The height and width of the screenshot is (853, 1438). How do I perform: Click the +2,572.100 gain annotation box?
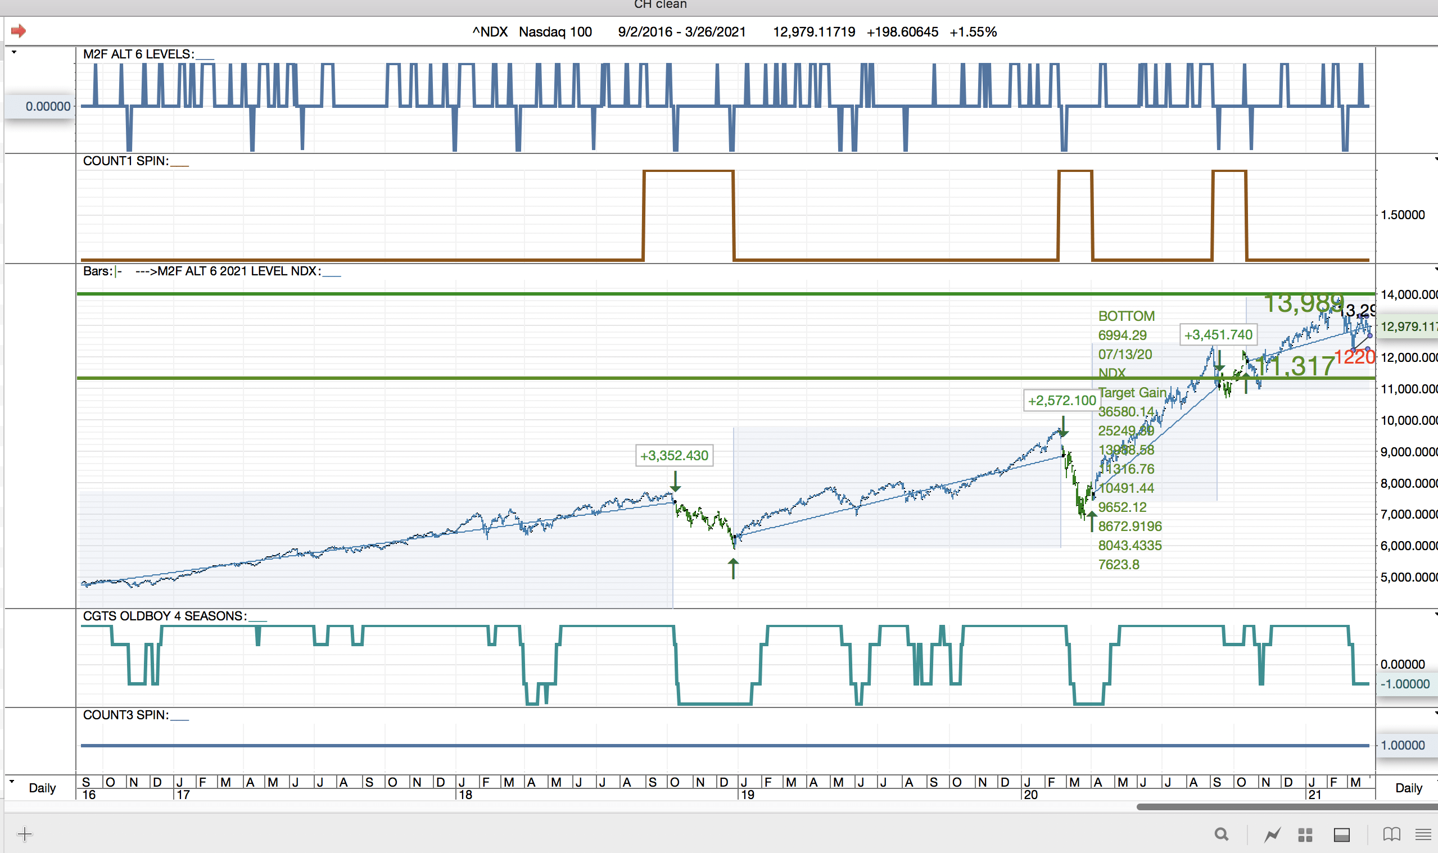pyautogui.click(x=1061, y=401)
